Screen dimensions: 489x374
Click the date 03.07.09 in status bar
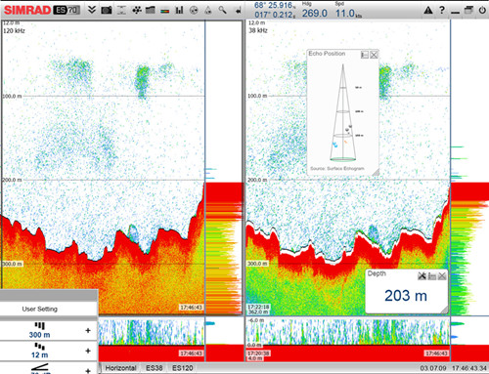(x=433, y=368)
